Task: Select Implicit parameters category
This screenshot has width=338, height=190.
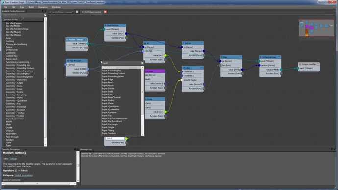Action: 15,119
